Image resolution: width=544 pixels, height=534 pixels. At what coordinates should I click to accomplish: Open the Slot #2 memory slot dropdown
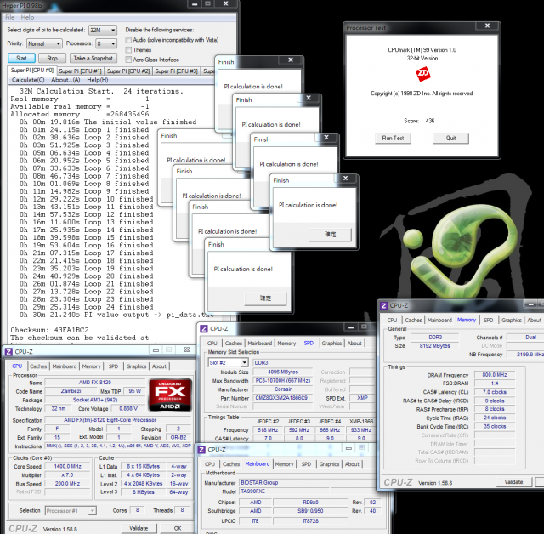click(x=229, y=362)
